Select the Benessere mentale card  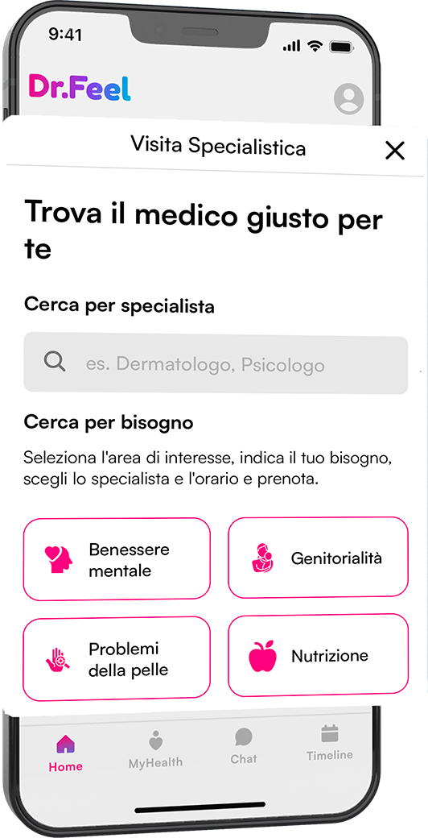click(117, 558)
